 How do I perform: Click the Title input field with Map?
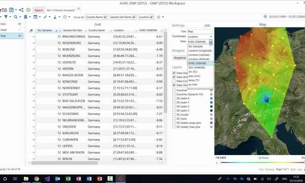[200, 32]
